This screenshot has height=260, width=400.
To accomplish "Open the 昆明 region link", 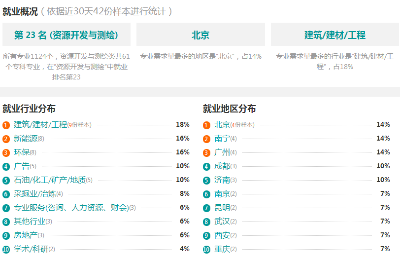I will pos(222,207).
